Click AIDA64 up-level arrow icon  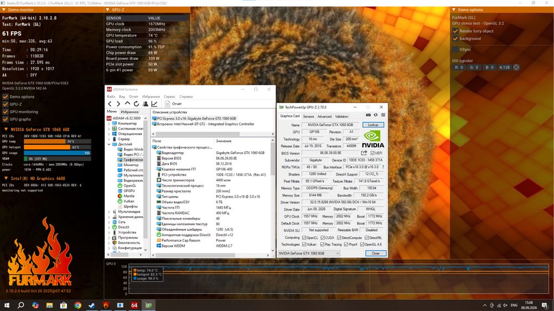(x=127, y=103)
